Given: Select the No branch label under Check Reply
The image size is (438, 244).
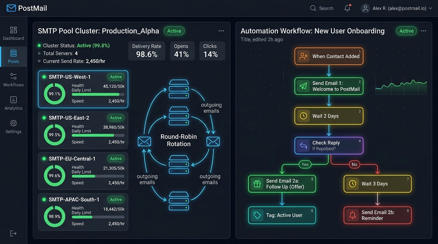Looking at the screenshot, I should tap(355, 164).
